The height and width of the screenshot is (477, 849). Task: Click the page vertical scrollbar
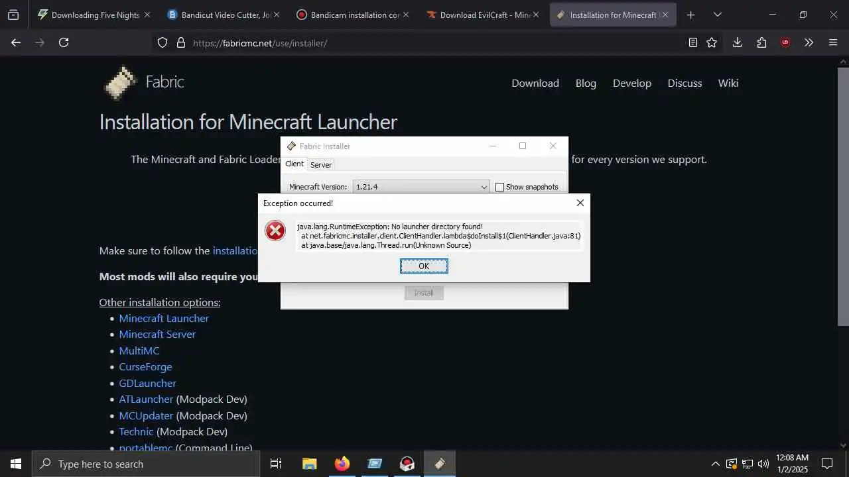tap(843, 196)
